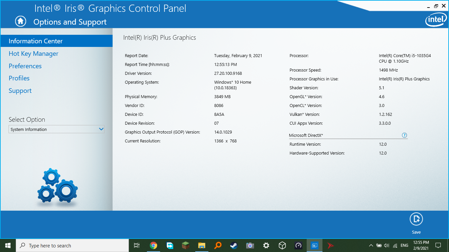Click the ENG language indicator
449x252 pixels.
(405, 245)
